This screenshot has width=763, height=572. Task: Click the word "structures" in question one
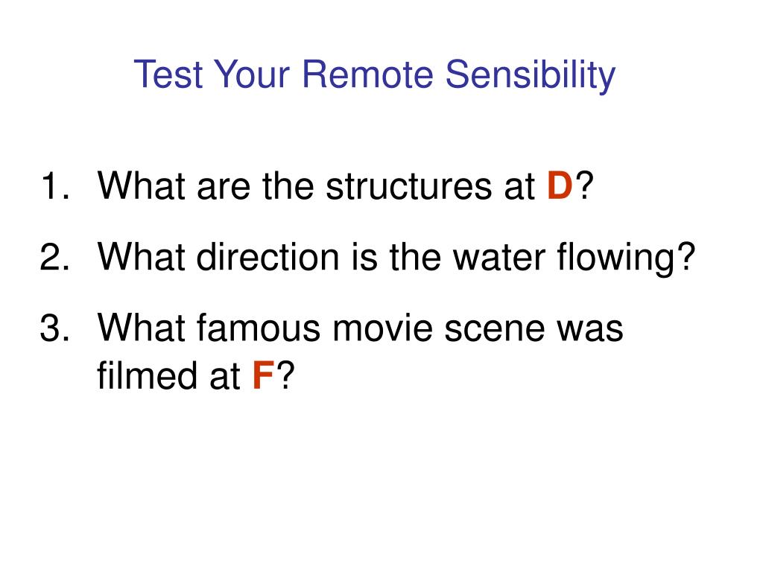pos(408,185)
